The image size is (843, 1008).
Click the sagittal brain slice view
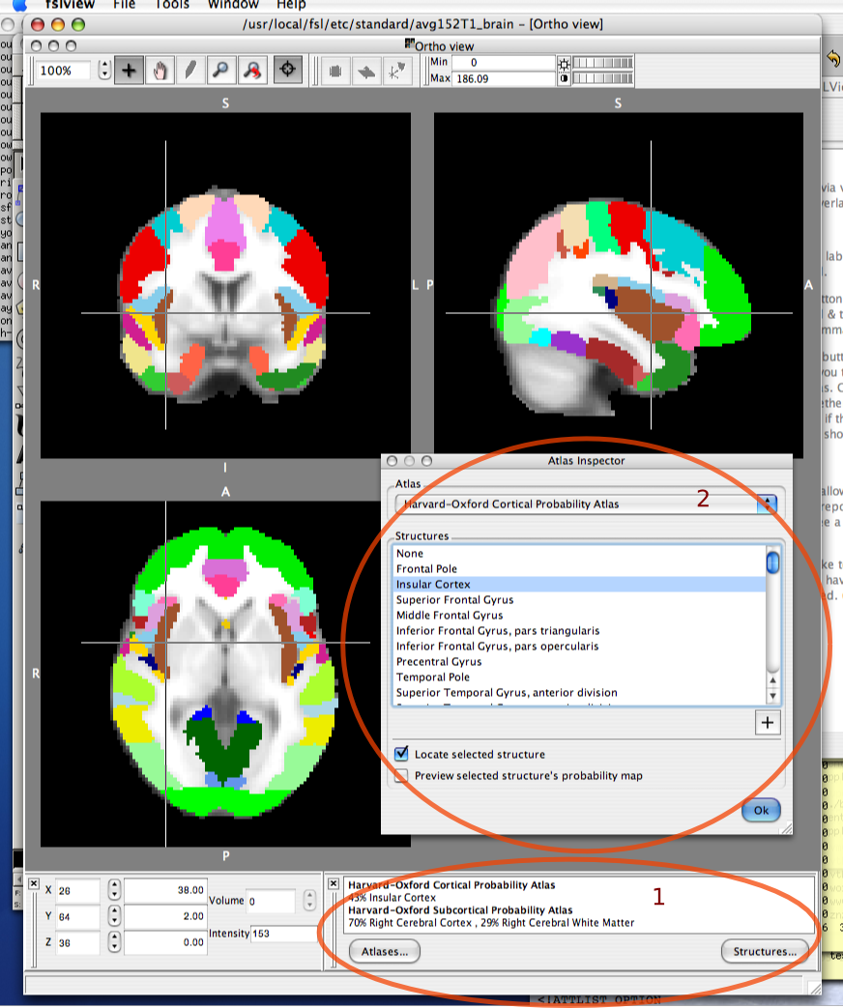point(619,283)
